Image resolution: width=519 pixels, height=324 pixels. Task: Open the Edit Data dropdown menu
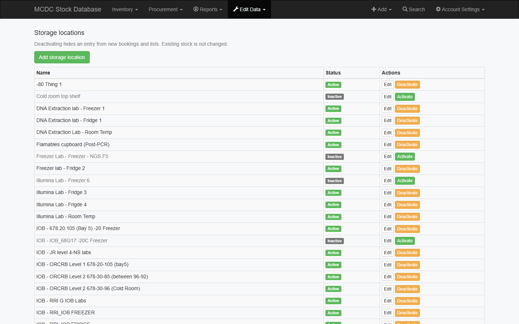(x=249, y=9)
